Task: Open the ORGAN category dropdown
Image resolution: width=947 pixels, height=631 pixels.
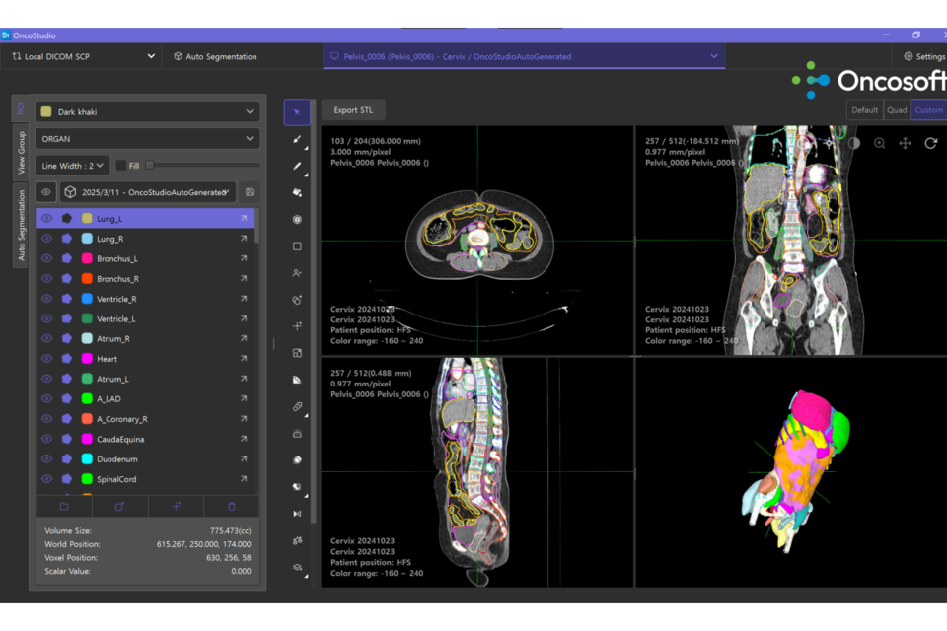Action: pos(146,139)
